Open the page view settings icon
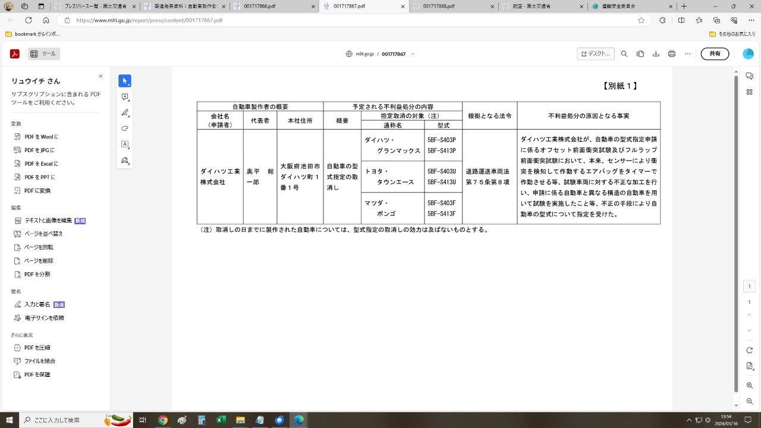This screenshot has height=428, width=761. pyautogui.click(x=640, y=54)
